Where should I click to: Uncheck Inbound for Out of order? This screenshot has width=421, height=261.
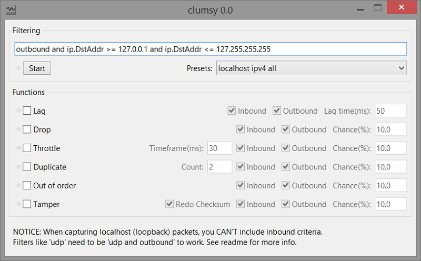[240, 185]
